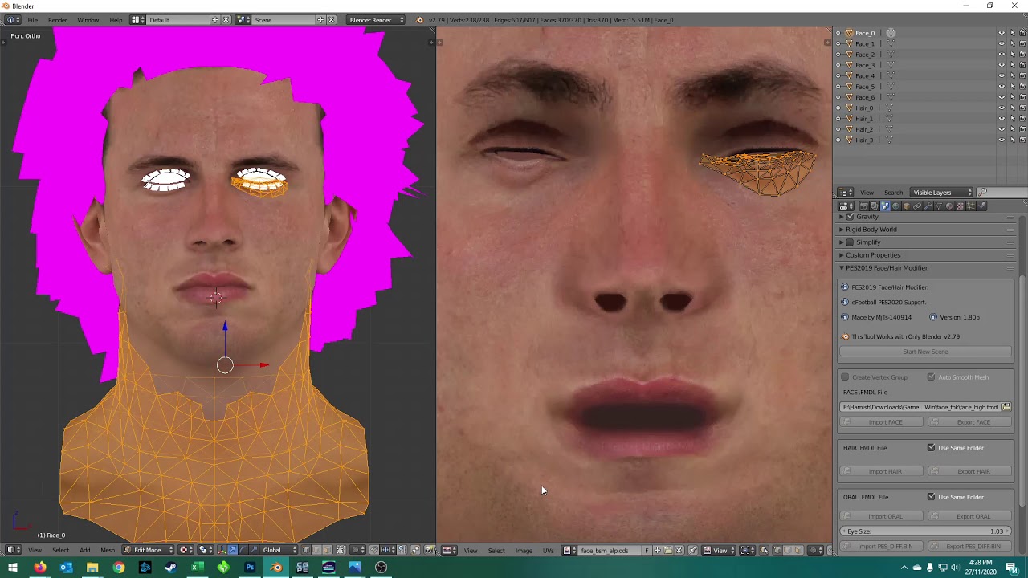The image size is (1028, 578).
Task: Toggle Use Same Folder for ORAL .FMDL
Action: (931, 497)
